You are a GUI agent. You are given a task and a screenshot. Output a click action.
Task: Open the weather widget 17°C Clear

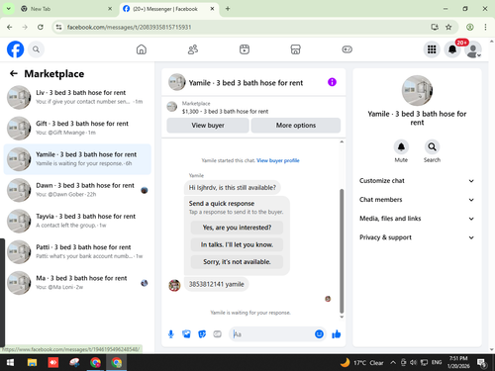coord(362,363)
